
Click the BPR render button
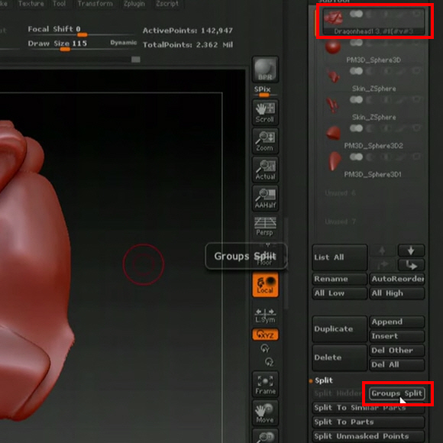[x=265, y=70]
